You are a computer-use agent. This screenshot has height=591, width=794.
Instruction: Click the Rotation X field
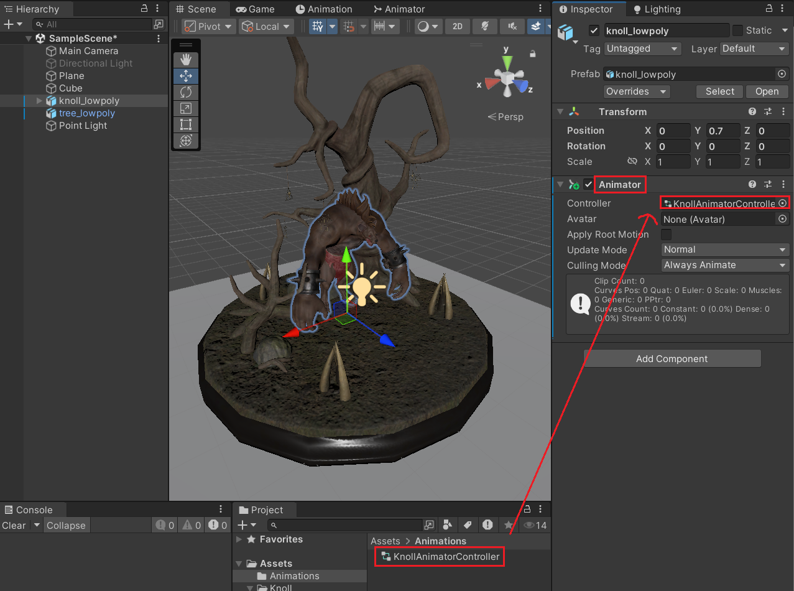(674, 146)
